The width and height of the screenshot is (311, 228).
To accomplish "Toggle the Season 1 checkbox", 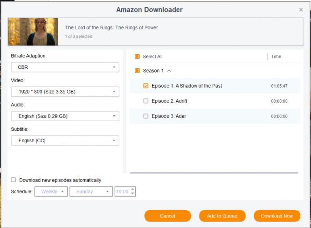I will (137, 71).
